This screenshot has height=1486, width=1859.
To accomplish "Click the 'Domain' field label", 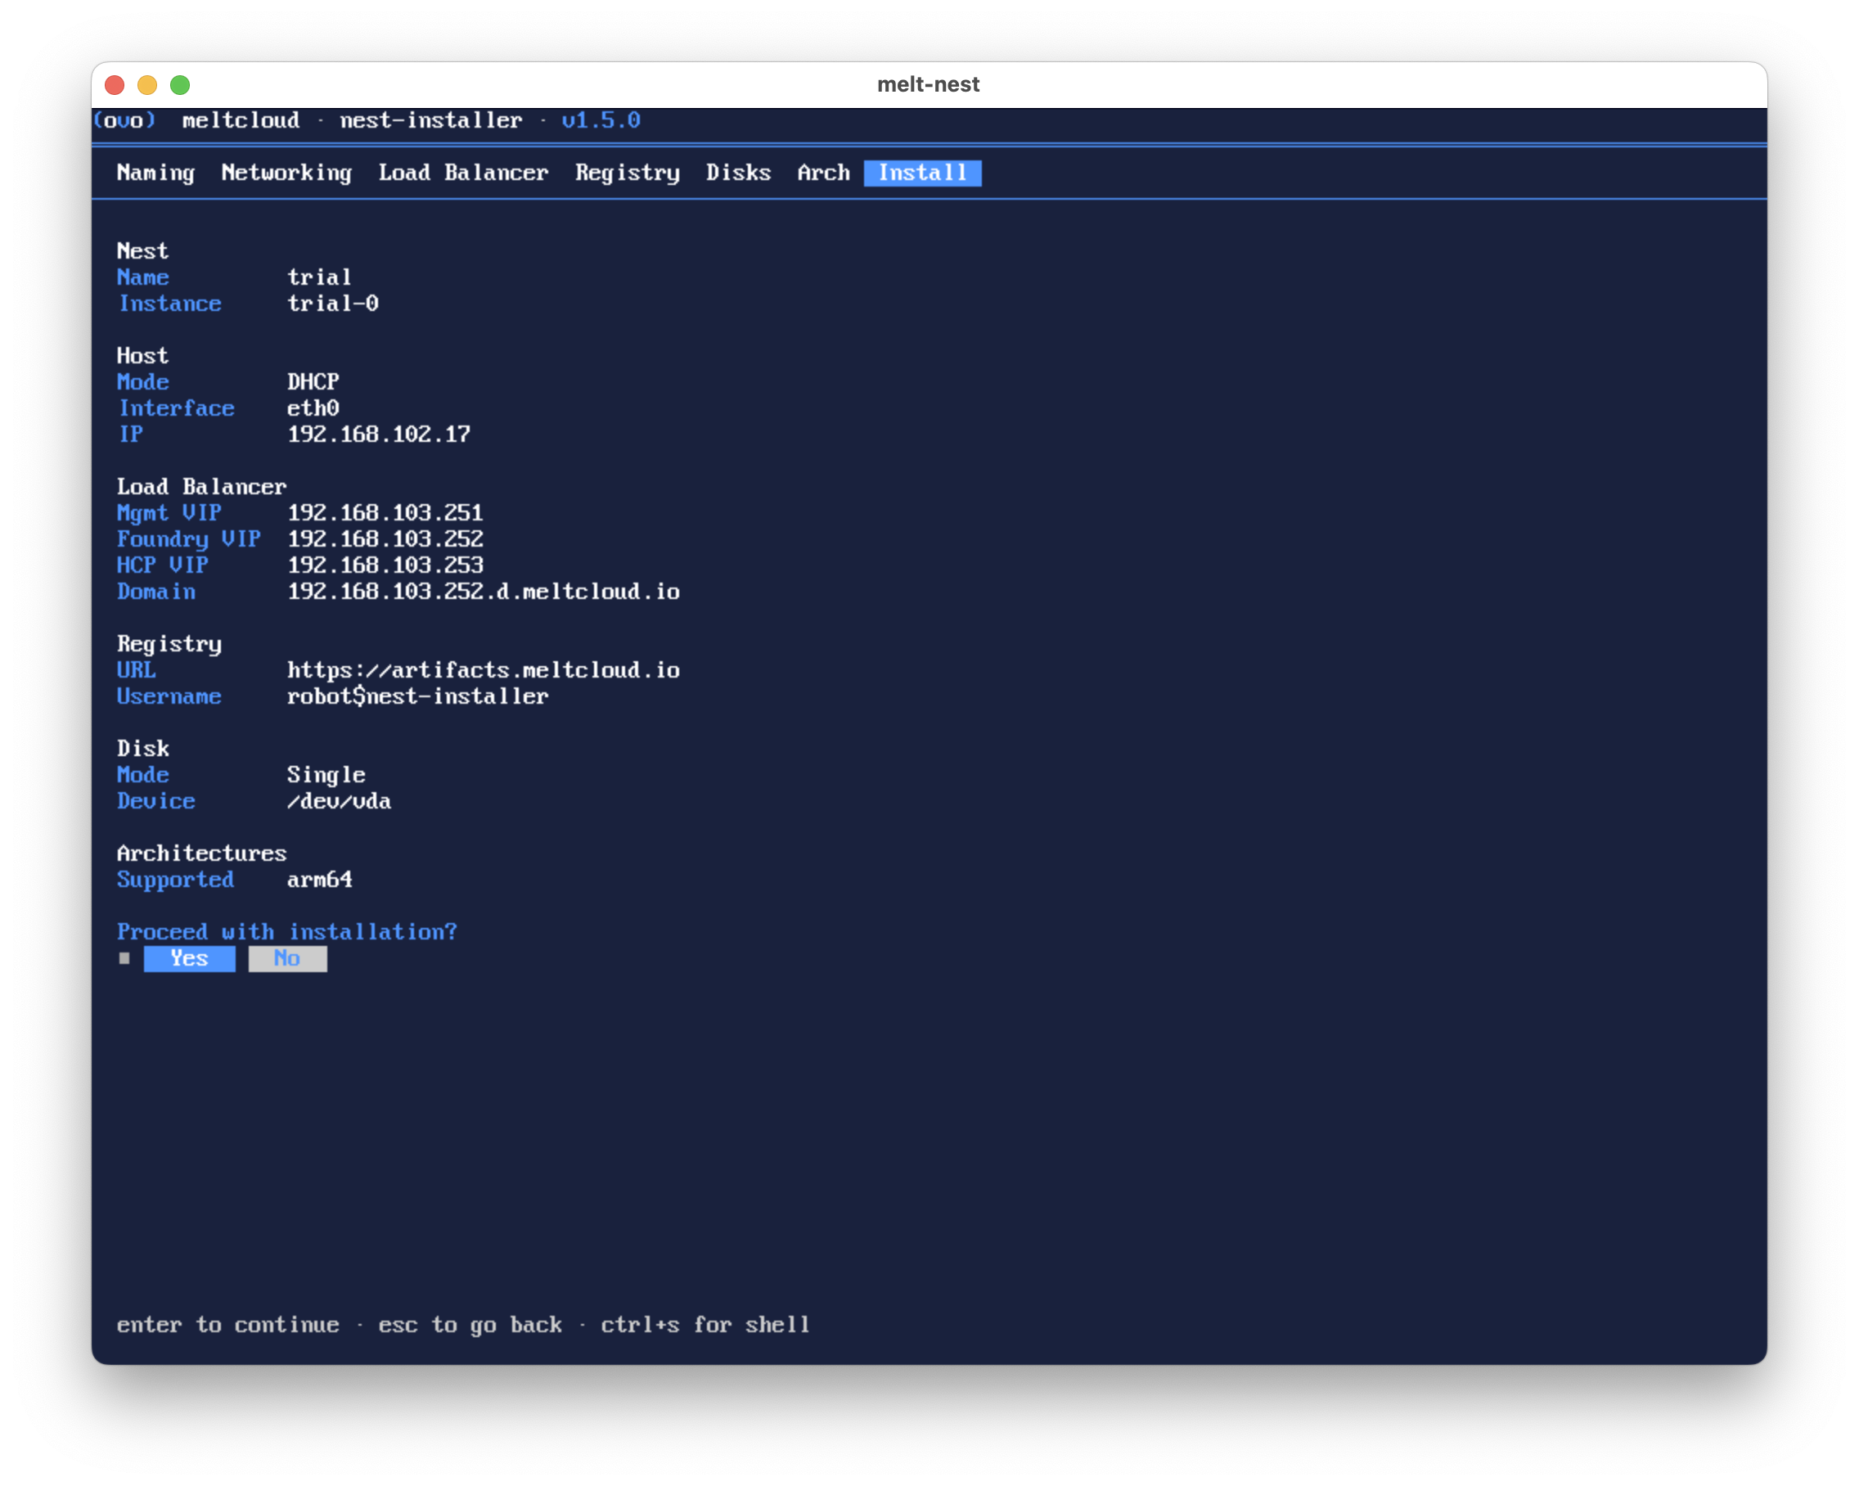I will click(x=156, y=592).
